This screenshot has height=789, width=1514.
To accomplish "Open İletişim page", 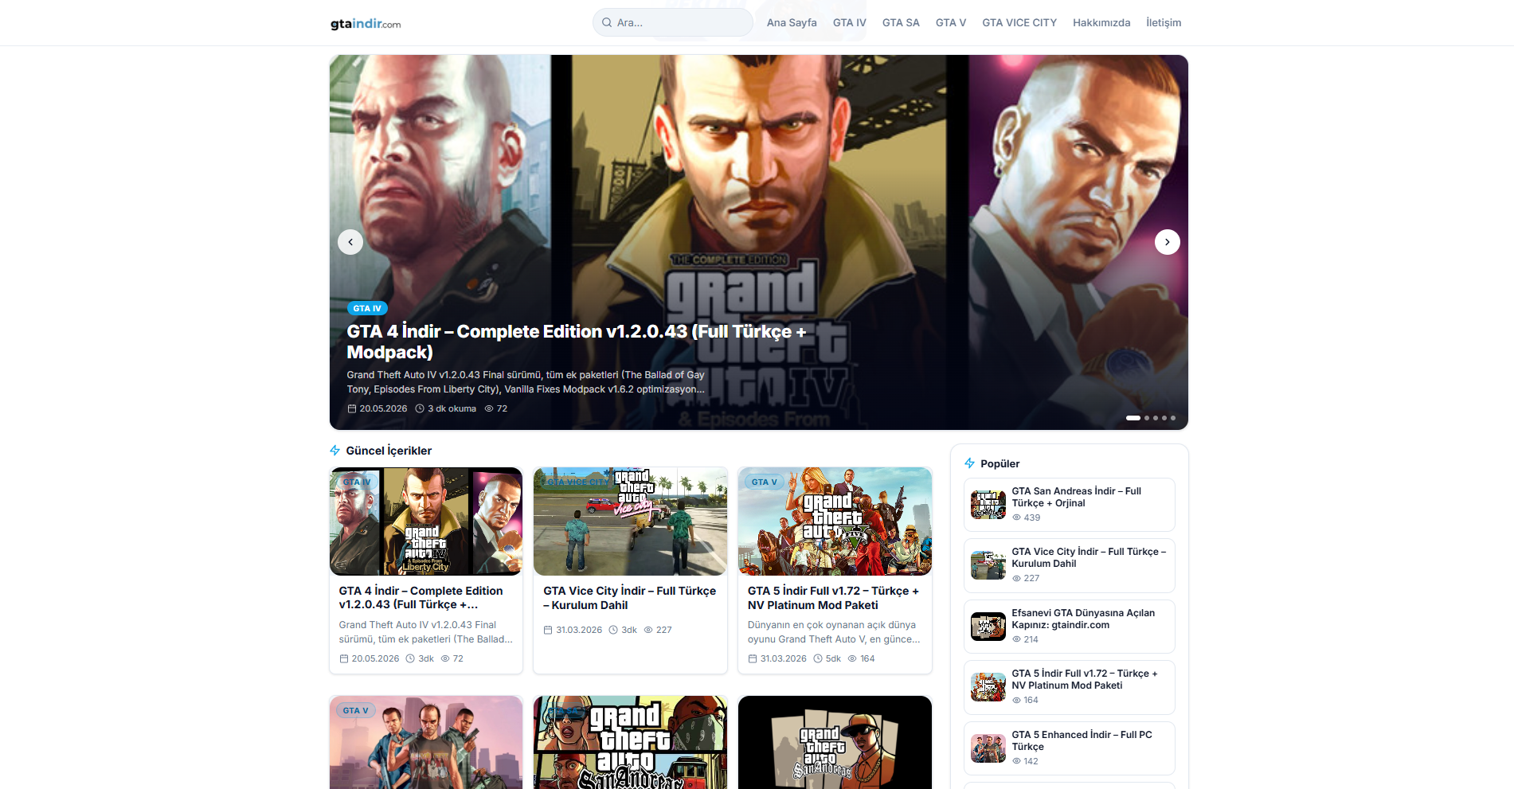I will coord(1164,22).
